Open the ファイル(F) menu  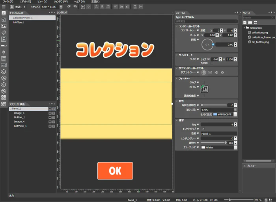[x=8, y=2]
